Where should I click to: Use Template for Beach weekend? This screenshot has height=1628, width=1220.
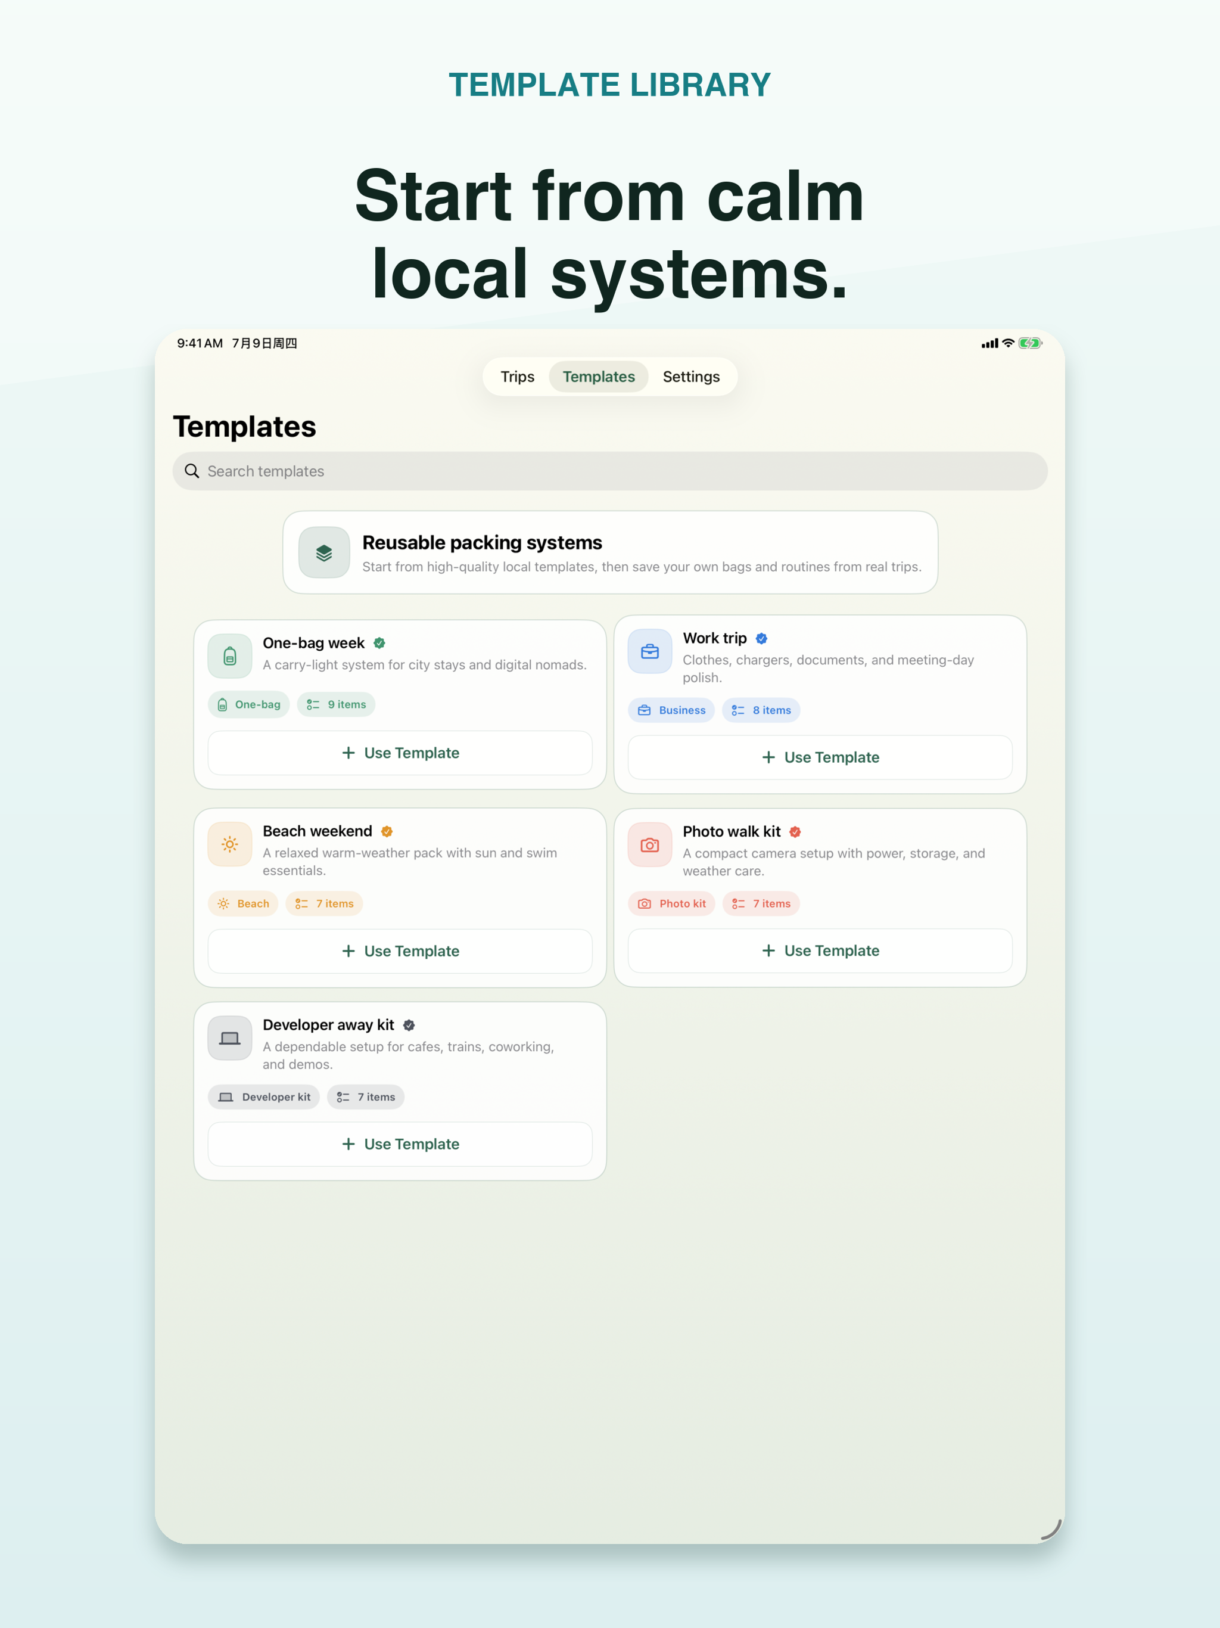coord(400,951)
